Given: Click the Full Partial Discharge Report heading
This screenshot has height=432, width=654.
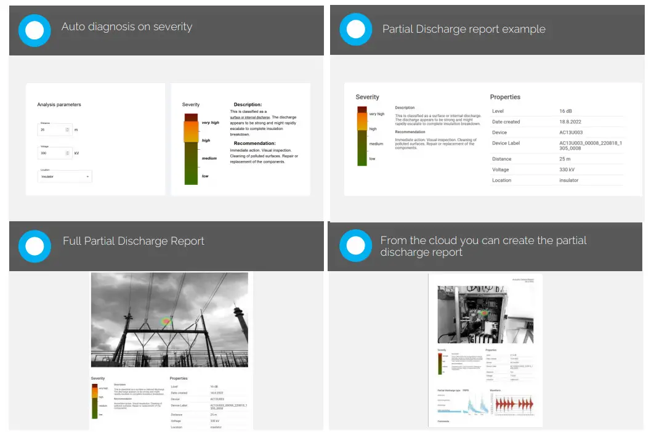Looking at the screenshot, I should click(x=134, y=241).
